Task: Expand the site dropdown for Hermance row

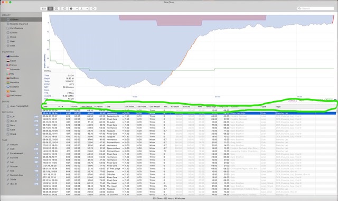Action: coord(123,113)
